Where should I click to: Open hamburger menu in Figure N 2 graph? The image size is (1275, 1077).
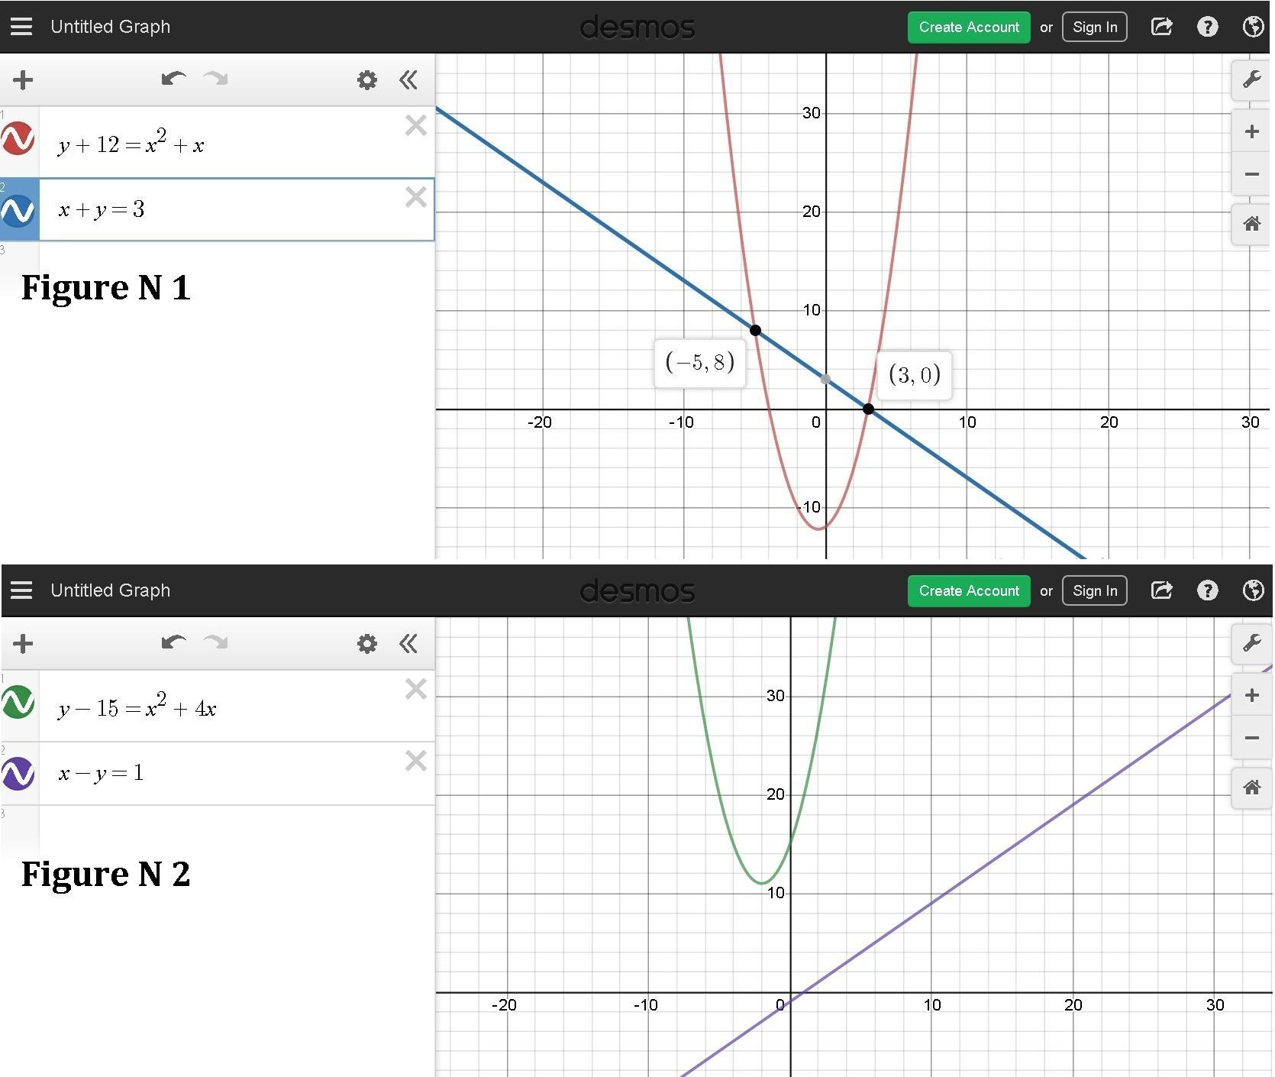pyautogui.click(x=21, y=590)
